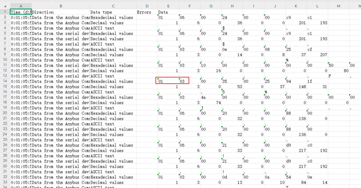Select column A header

click(x=21, y=6)
